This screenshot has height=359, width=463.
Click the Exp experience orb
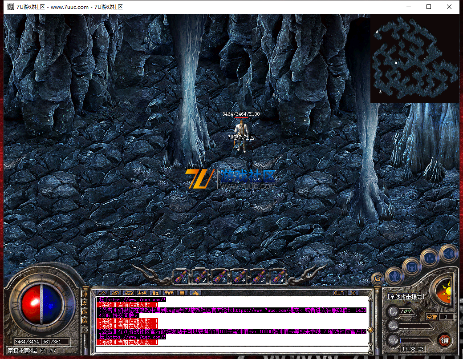pos(393,326)
